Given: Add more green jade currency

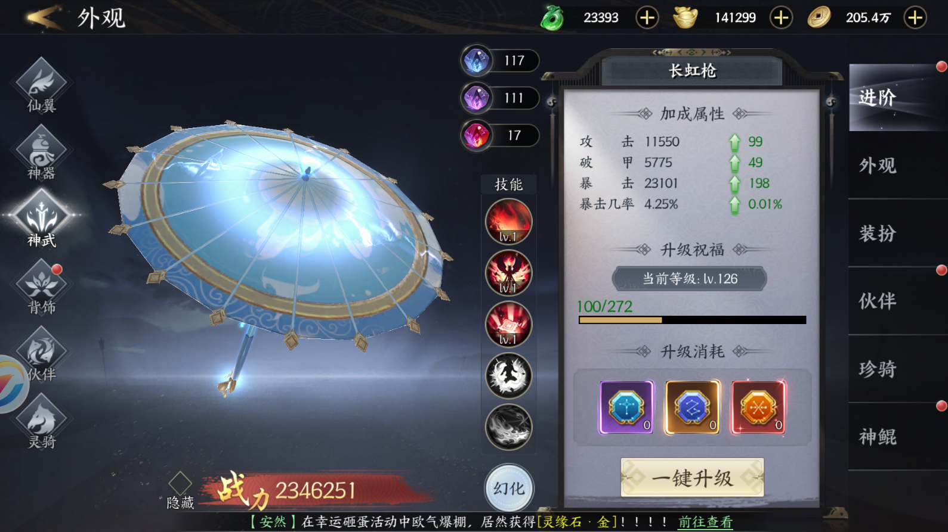Looking at the screenshot, I should pyautogui.click(x=647, y=18).
